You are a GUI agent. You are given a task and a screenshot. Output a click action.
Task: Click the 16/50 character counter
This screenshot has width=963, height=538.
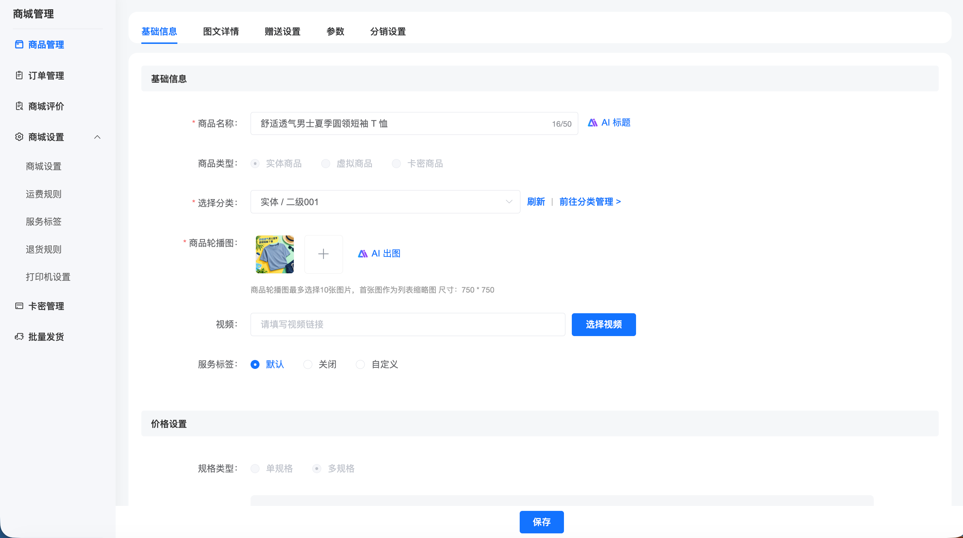562,124
